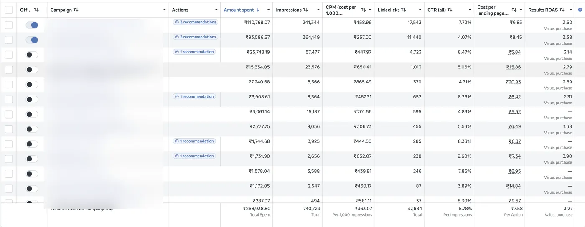Open the Cost per landing page dropdown arrow
The image size is (585, 227).
[521, 10]
